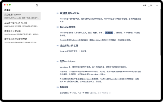
Task: Click the H2 marker beside TeaNote的样式
Action: click(x=58, y=27)
